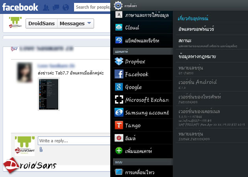Click the sender's profile picture
Screen dimensions: 248x177
point(24,73)
